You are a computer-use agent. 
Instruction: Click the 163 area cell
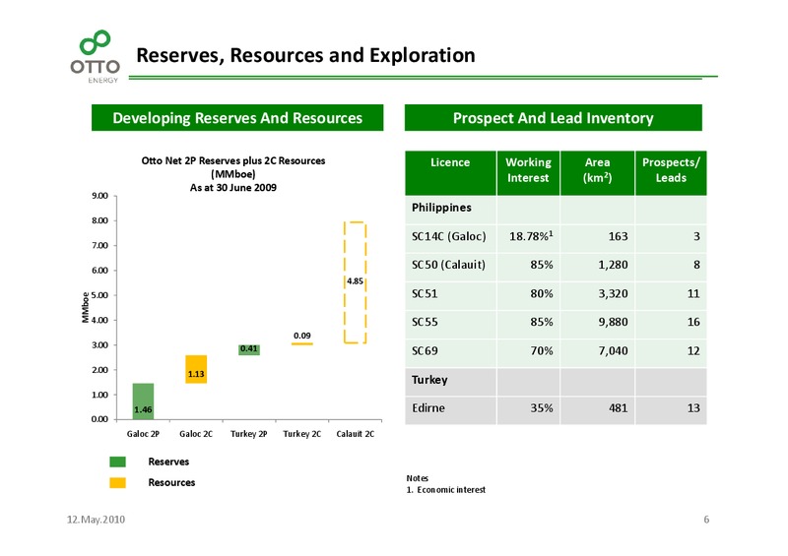[598, 238]
